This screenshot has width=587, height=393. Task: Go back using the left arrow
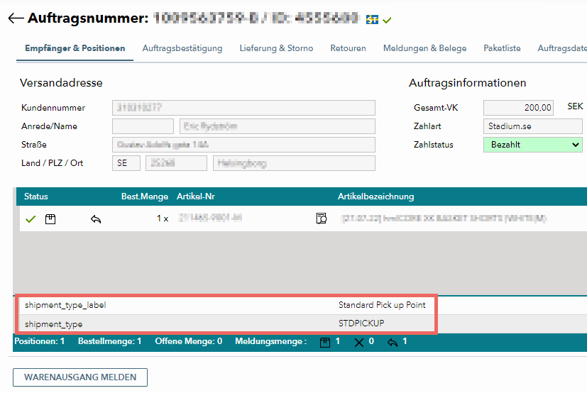pyautogui.click(x=16, y=18)
